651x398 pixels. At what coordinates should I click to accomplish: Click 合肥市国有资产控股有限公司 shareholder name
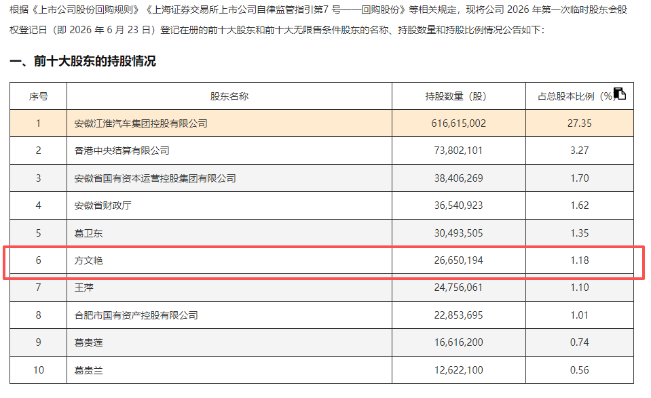click(x=136, y=315)
